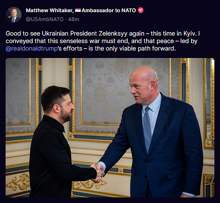This screenshot has width=220, height=203.
Task: Open the @USAmbNATO handle
Action: tap(44, 19)
